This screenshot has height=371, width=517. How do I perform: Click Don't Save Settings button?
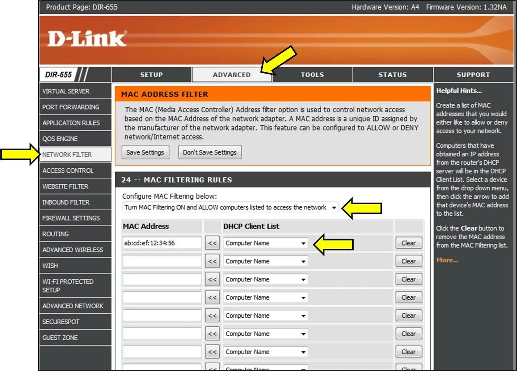pos(210,152)
